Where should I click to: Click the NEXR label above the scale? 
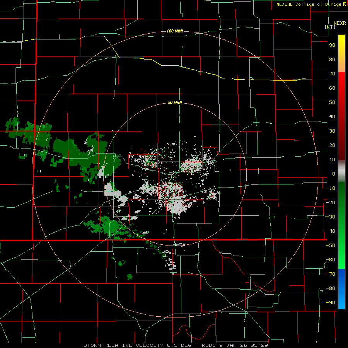339,23
